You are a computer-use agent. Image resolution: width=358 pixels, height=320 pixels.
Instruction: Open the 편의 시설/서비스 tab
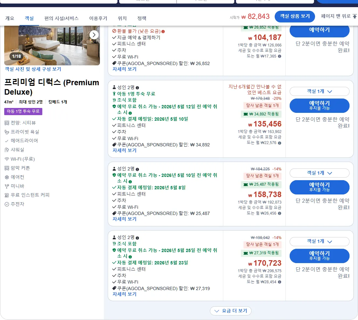62,18
